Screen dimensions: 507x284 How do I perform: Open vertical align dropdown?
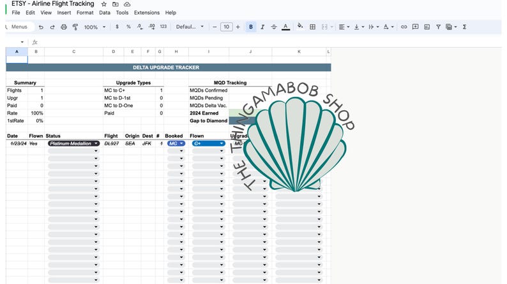pos(359,27)
